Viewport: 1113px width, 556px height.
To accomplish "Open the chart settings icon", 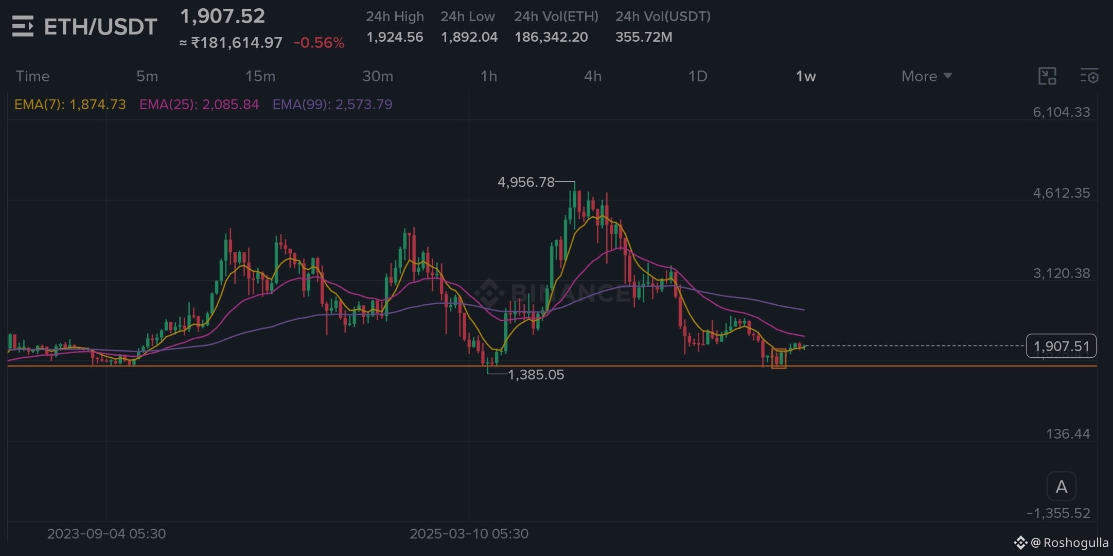I will pos(1089,76).
